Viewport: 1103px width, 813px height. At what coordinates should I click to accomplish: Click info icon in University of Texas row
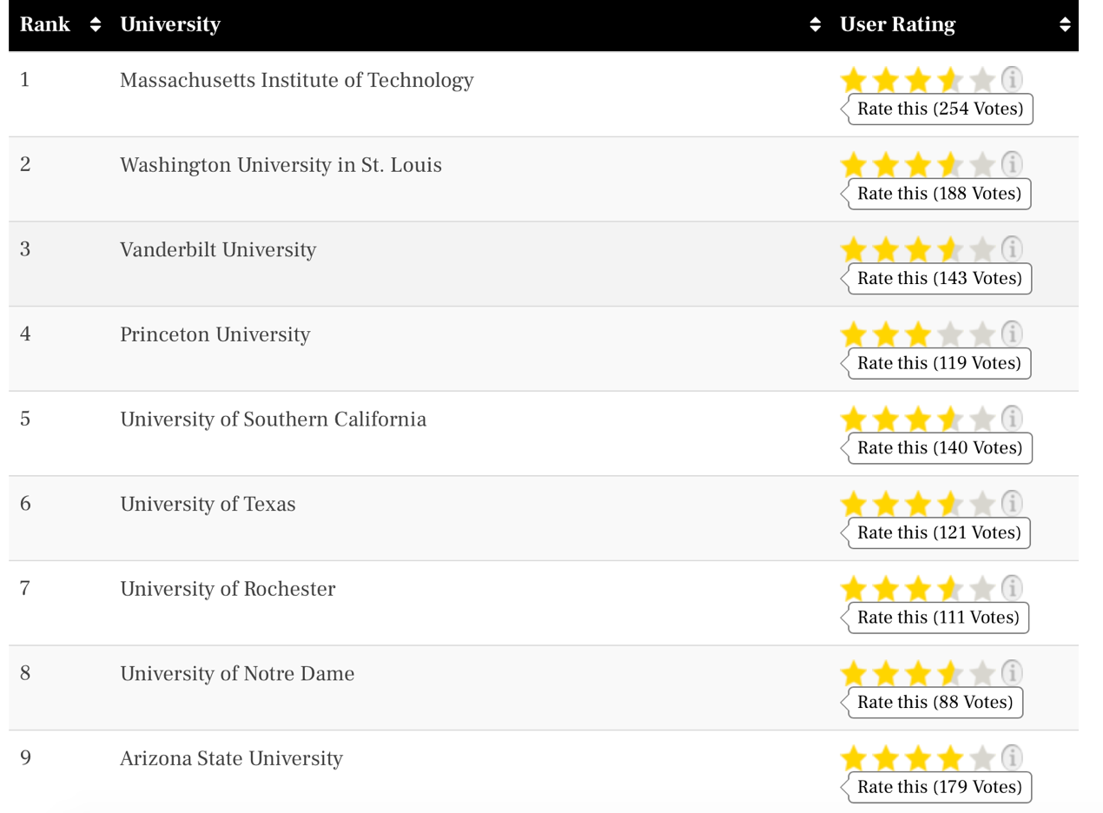coord(1011,503)
